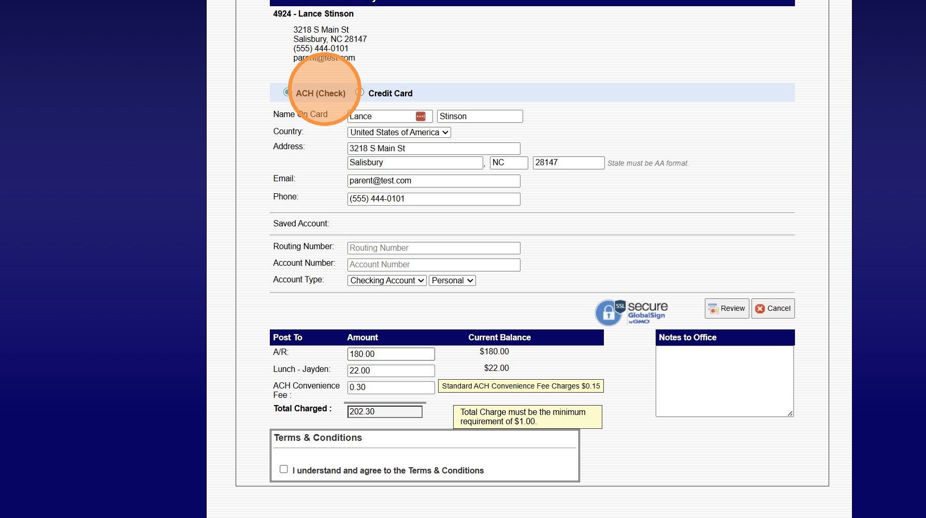Cancel the payment form

tap(773, 308)
